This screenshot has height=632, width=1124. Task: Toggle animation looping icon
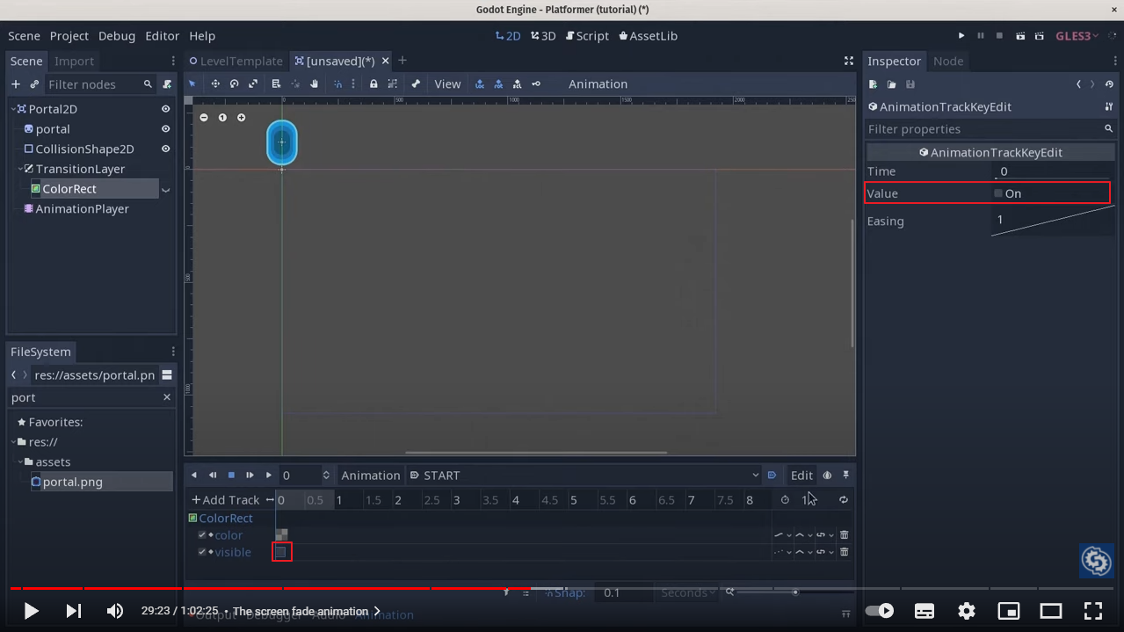pos(844,499)
